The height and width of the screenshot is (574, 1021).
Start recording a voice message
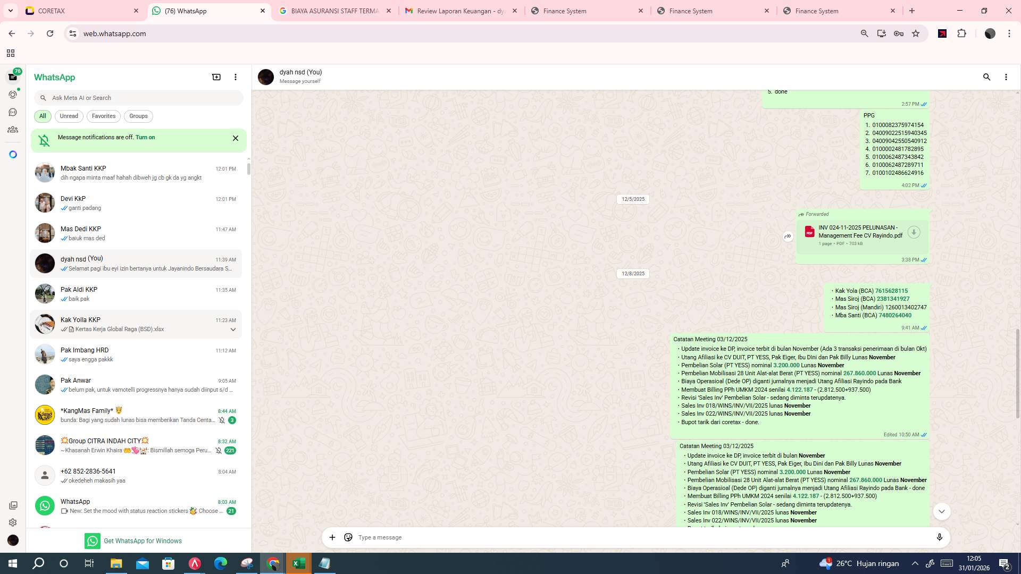tap(940, 537)
